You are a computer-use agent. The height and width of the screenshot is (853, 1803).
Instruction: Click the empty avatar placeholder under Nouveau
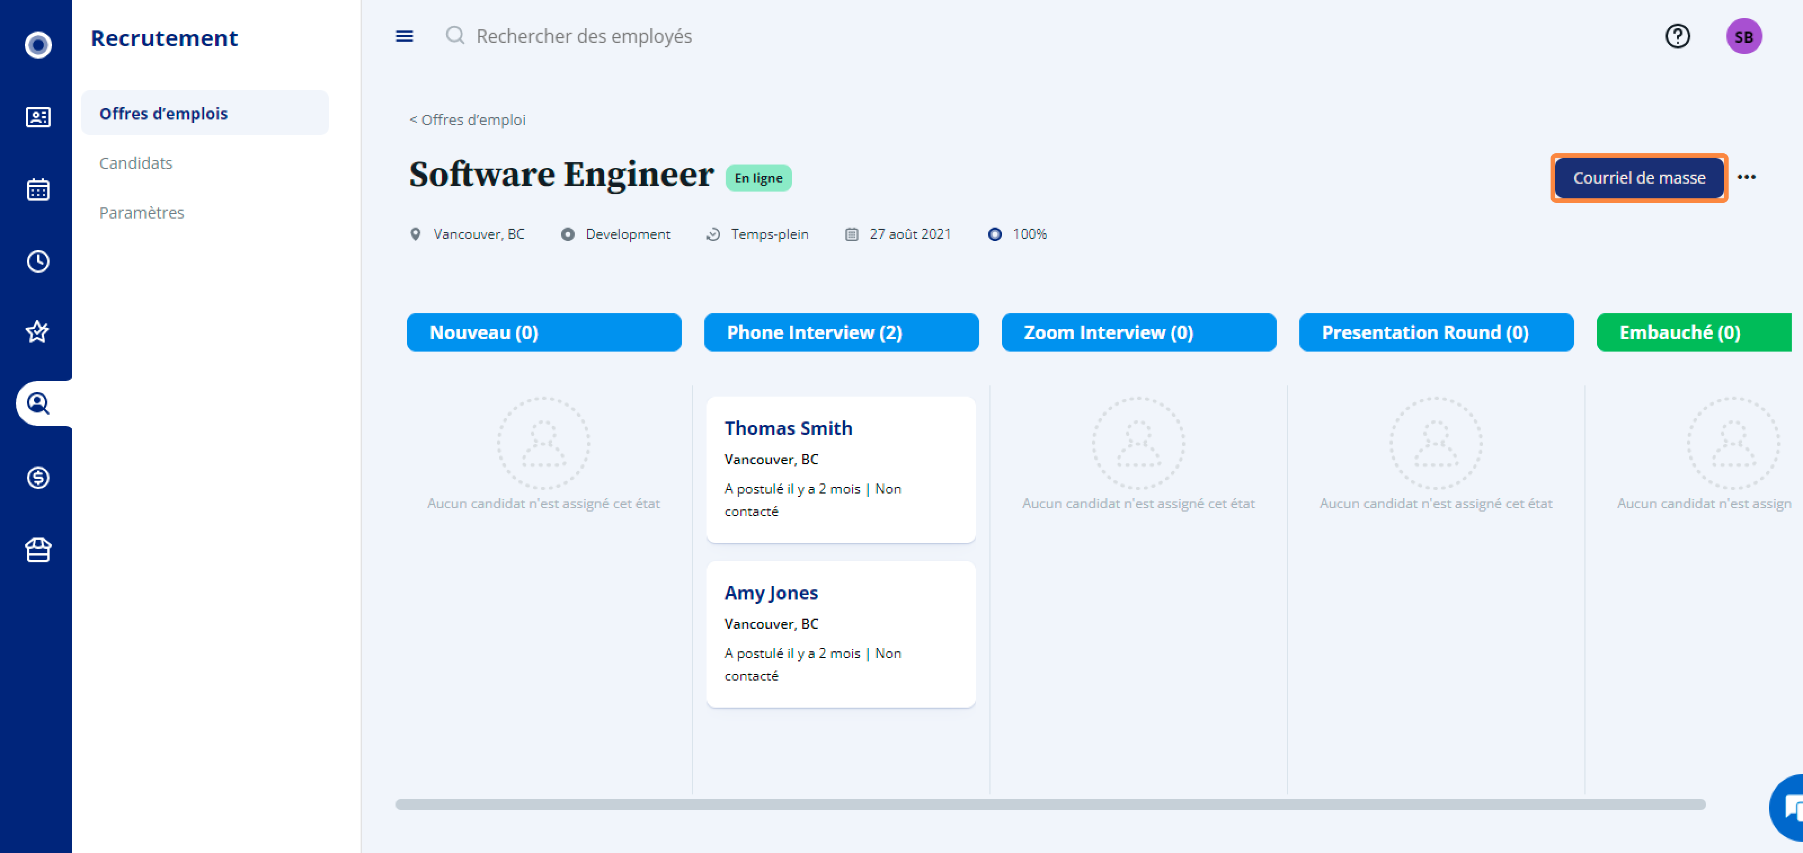pos(543,443)
